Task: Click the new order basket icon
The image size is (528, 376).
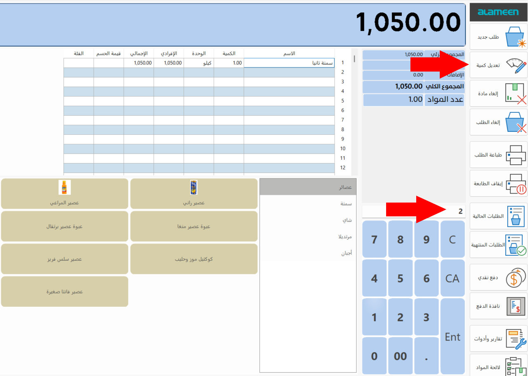Action: coord(516,37)
